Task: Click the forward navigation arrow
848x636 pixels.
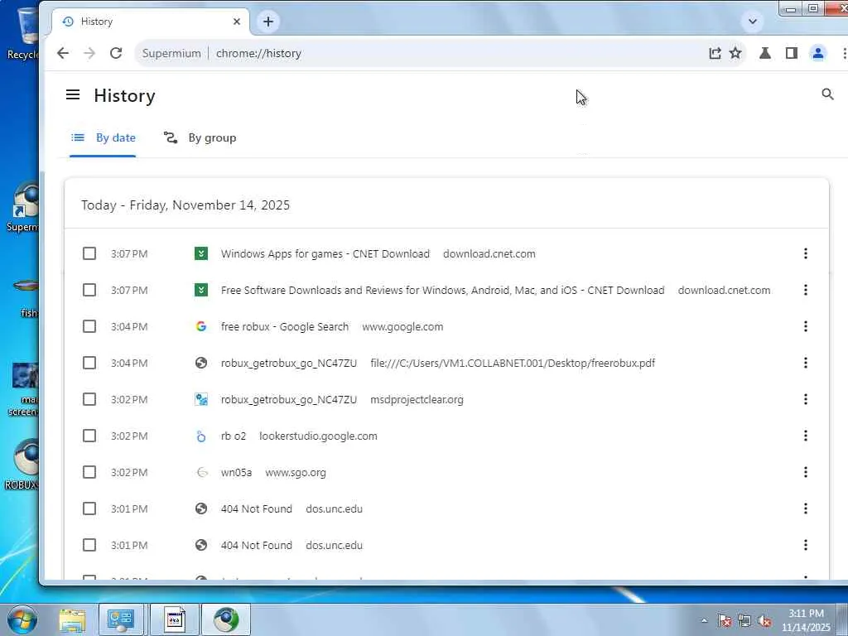Action: pyautogui.click(x=89, y=53)
